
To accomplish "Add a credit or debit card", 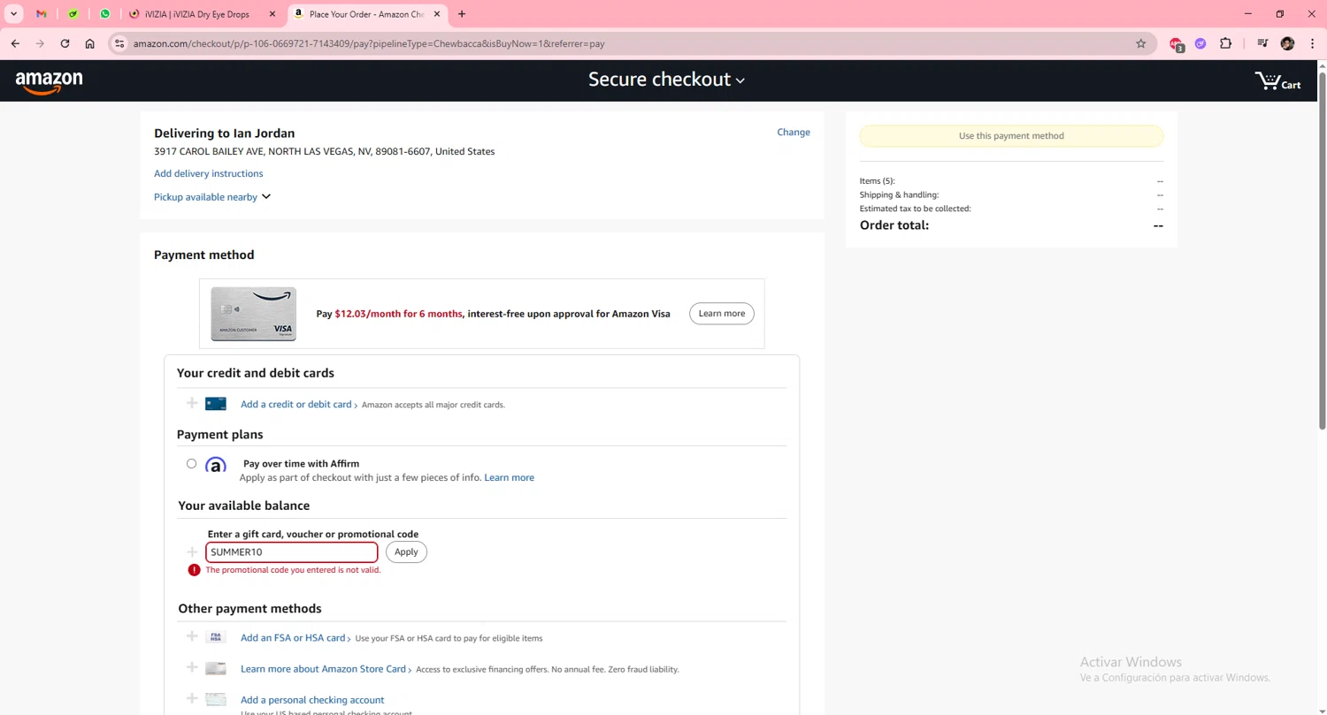I will (296, 404).
